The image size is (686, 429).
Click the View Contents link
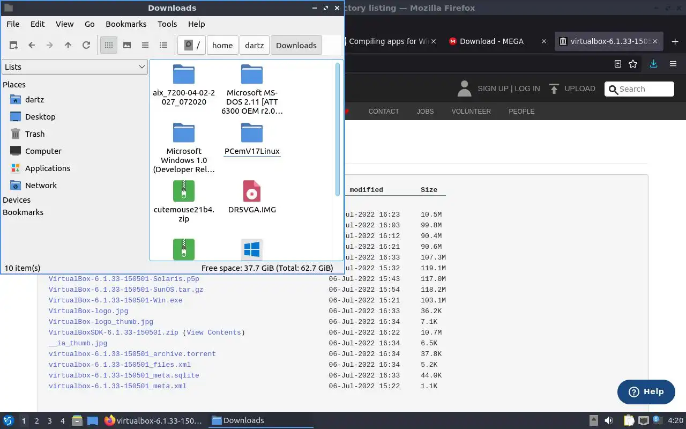point(214,332)
